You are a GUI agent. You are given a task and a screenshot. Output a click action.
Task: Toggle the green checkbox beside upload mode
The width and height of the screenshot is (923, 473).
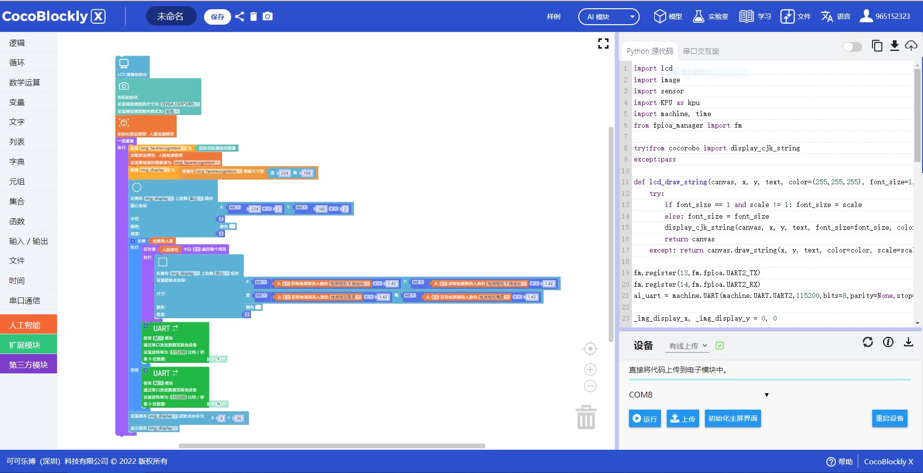[719, 346]
